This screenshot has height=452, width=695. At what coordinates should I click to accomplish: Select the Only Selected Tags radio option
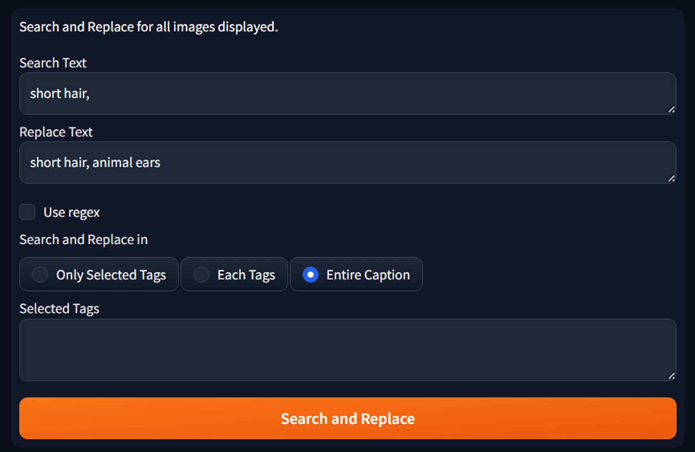pos(40,275)
